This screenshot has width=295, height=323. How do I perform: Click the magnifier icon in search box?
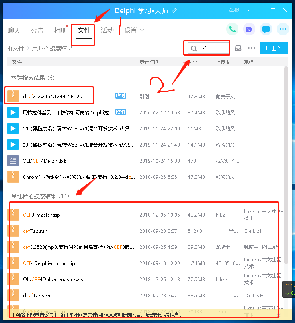coord(193,48)
